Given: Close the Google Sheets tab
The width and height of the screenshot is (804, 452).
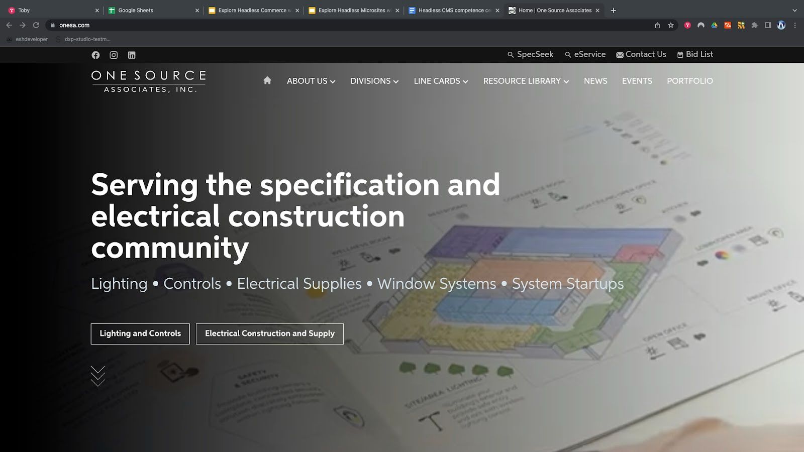Looking at the screenshot, I should point(197,10).
